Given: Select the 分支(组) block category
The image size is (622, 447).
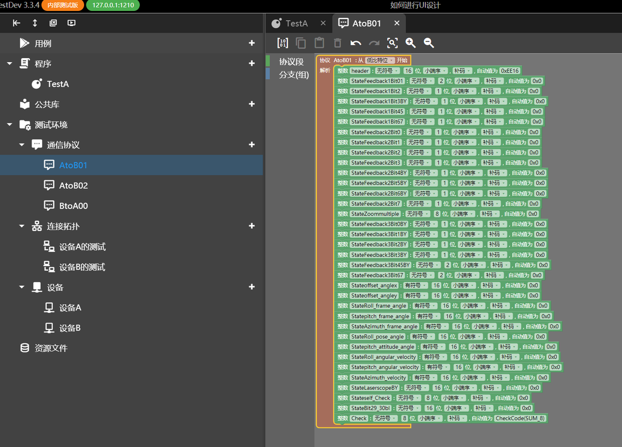Looking at the screenshot, I should (x=294, y=74).
